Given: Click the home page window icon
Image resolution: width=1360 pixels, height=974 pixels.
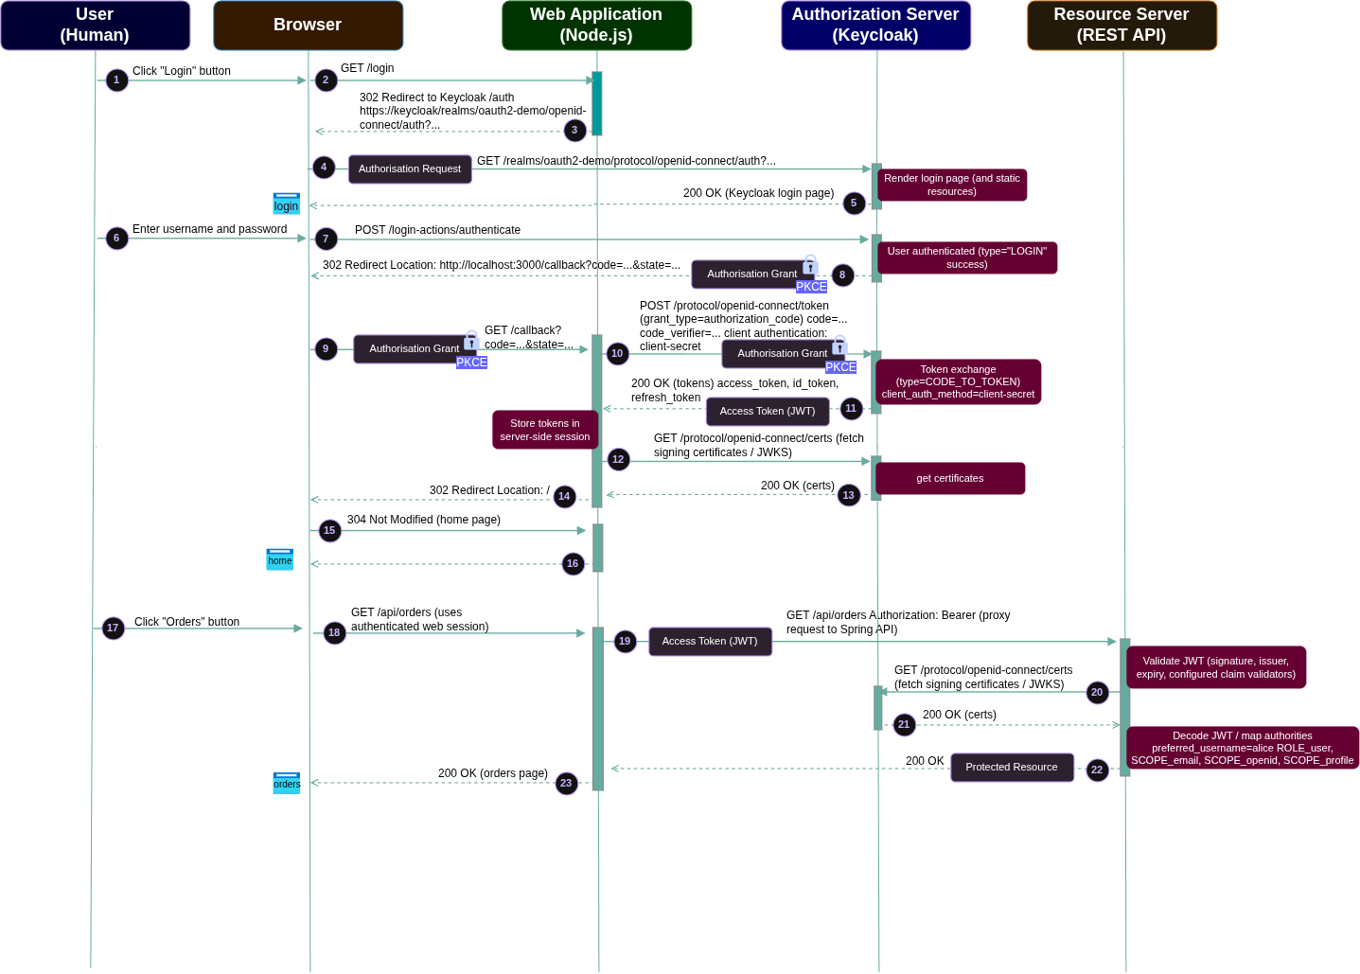Looking at the screenshot, I should pyautogui.click(x=280, y=559).
